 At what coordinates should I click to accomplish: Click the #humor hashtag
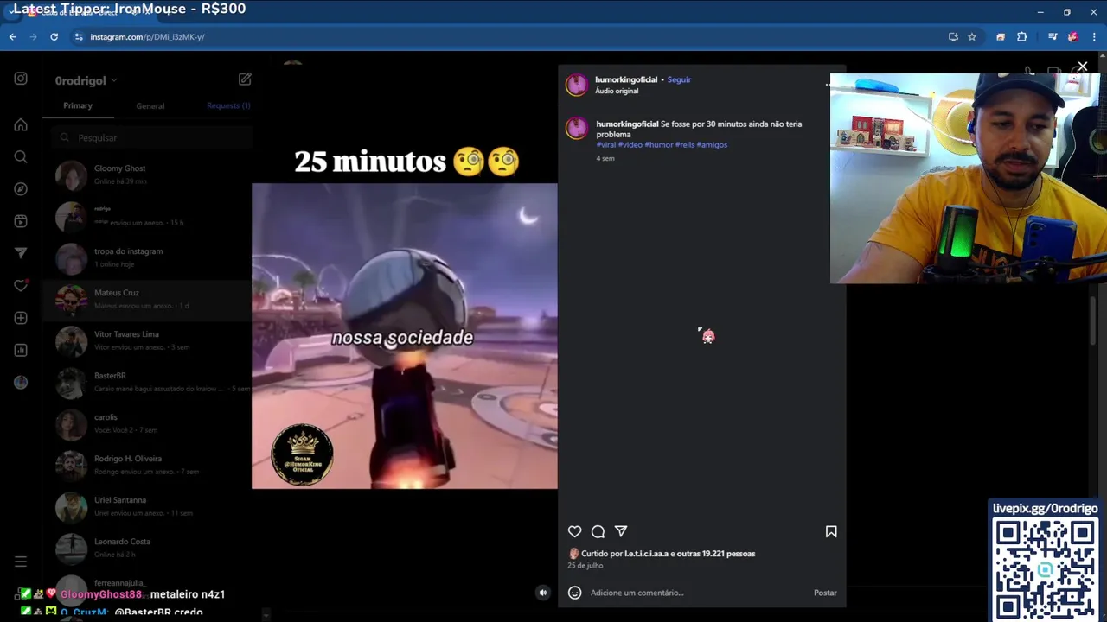point(658,145)
